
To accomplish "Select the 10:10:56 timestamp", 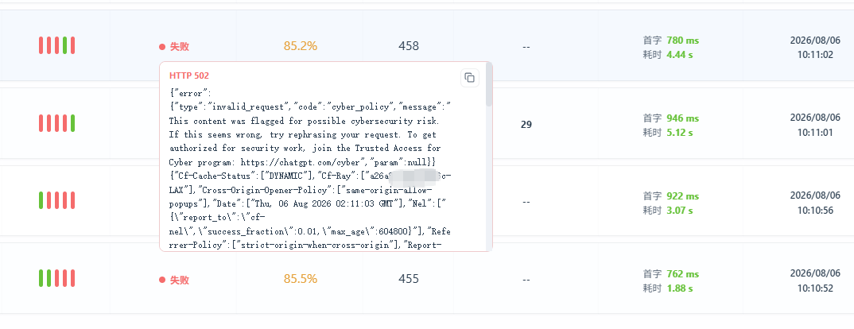I will pyautogui.click(x=815, y=211).
